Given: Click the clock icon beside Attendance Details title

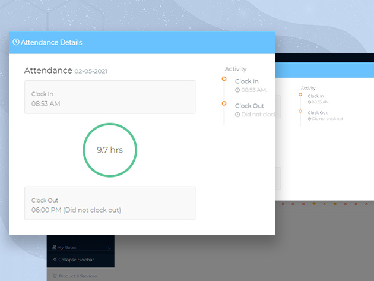Looking at the screenshot, I should tap(16, 42).
